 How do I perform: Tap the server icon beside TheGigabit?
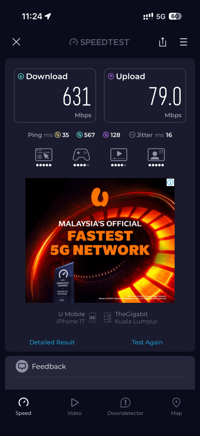pyautogui.click(x=107, y=318)
